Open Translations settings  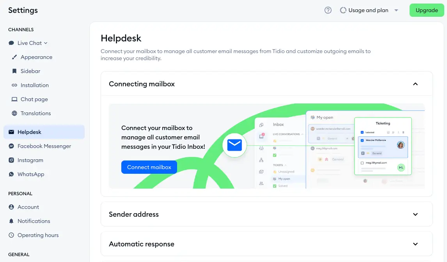click(x=35, y=113)
